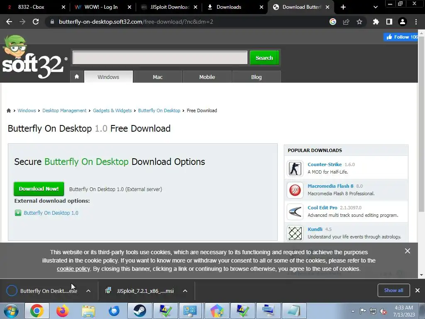Screen dimensions: 425x319
Task: Click the browser forward arrow
Action: tap(22, 22)
